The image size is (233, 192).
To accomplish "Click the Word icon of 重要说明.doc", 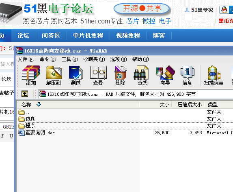I will point(22,133).
